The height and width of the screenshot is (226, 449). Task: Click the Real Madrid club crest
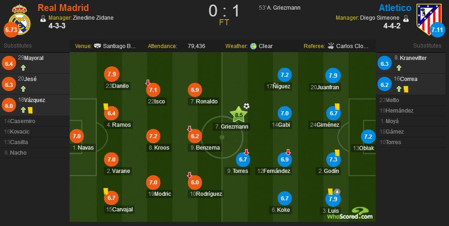click(x=19, y=20)
